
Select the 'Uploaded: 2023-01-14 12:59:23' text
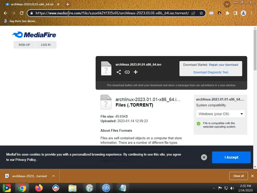(x=124, y=121)
